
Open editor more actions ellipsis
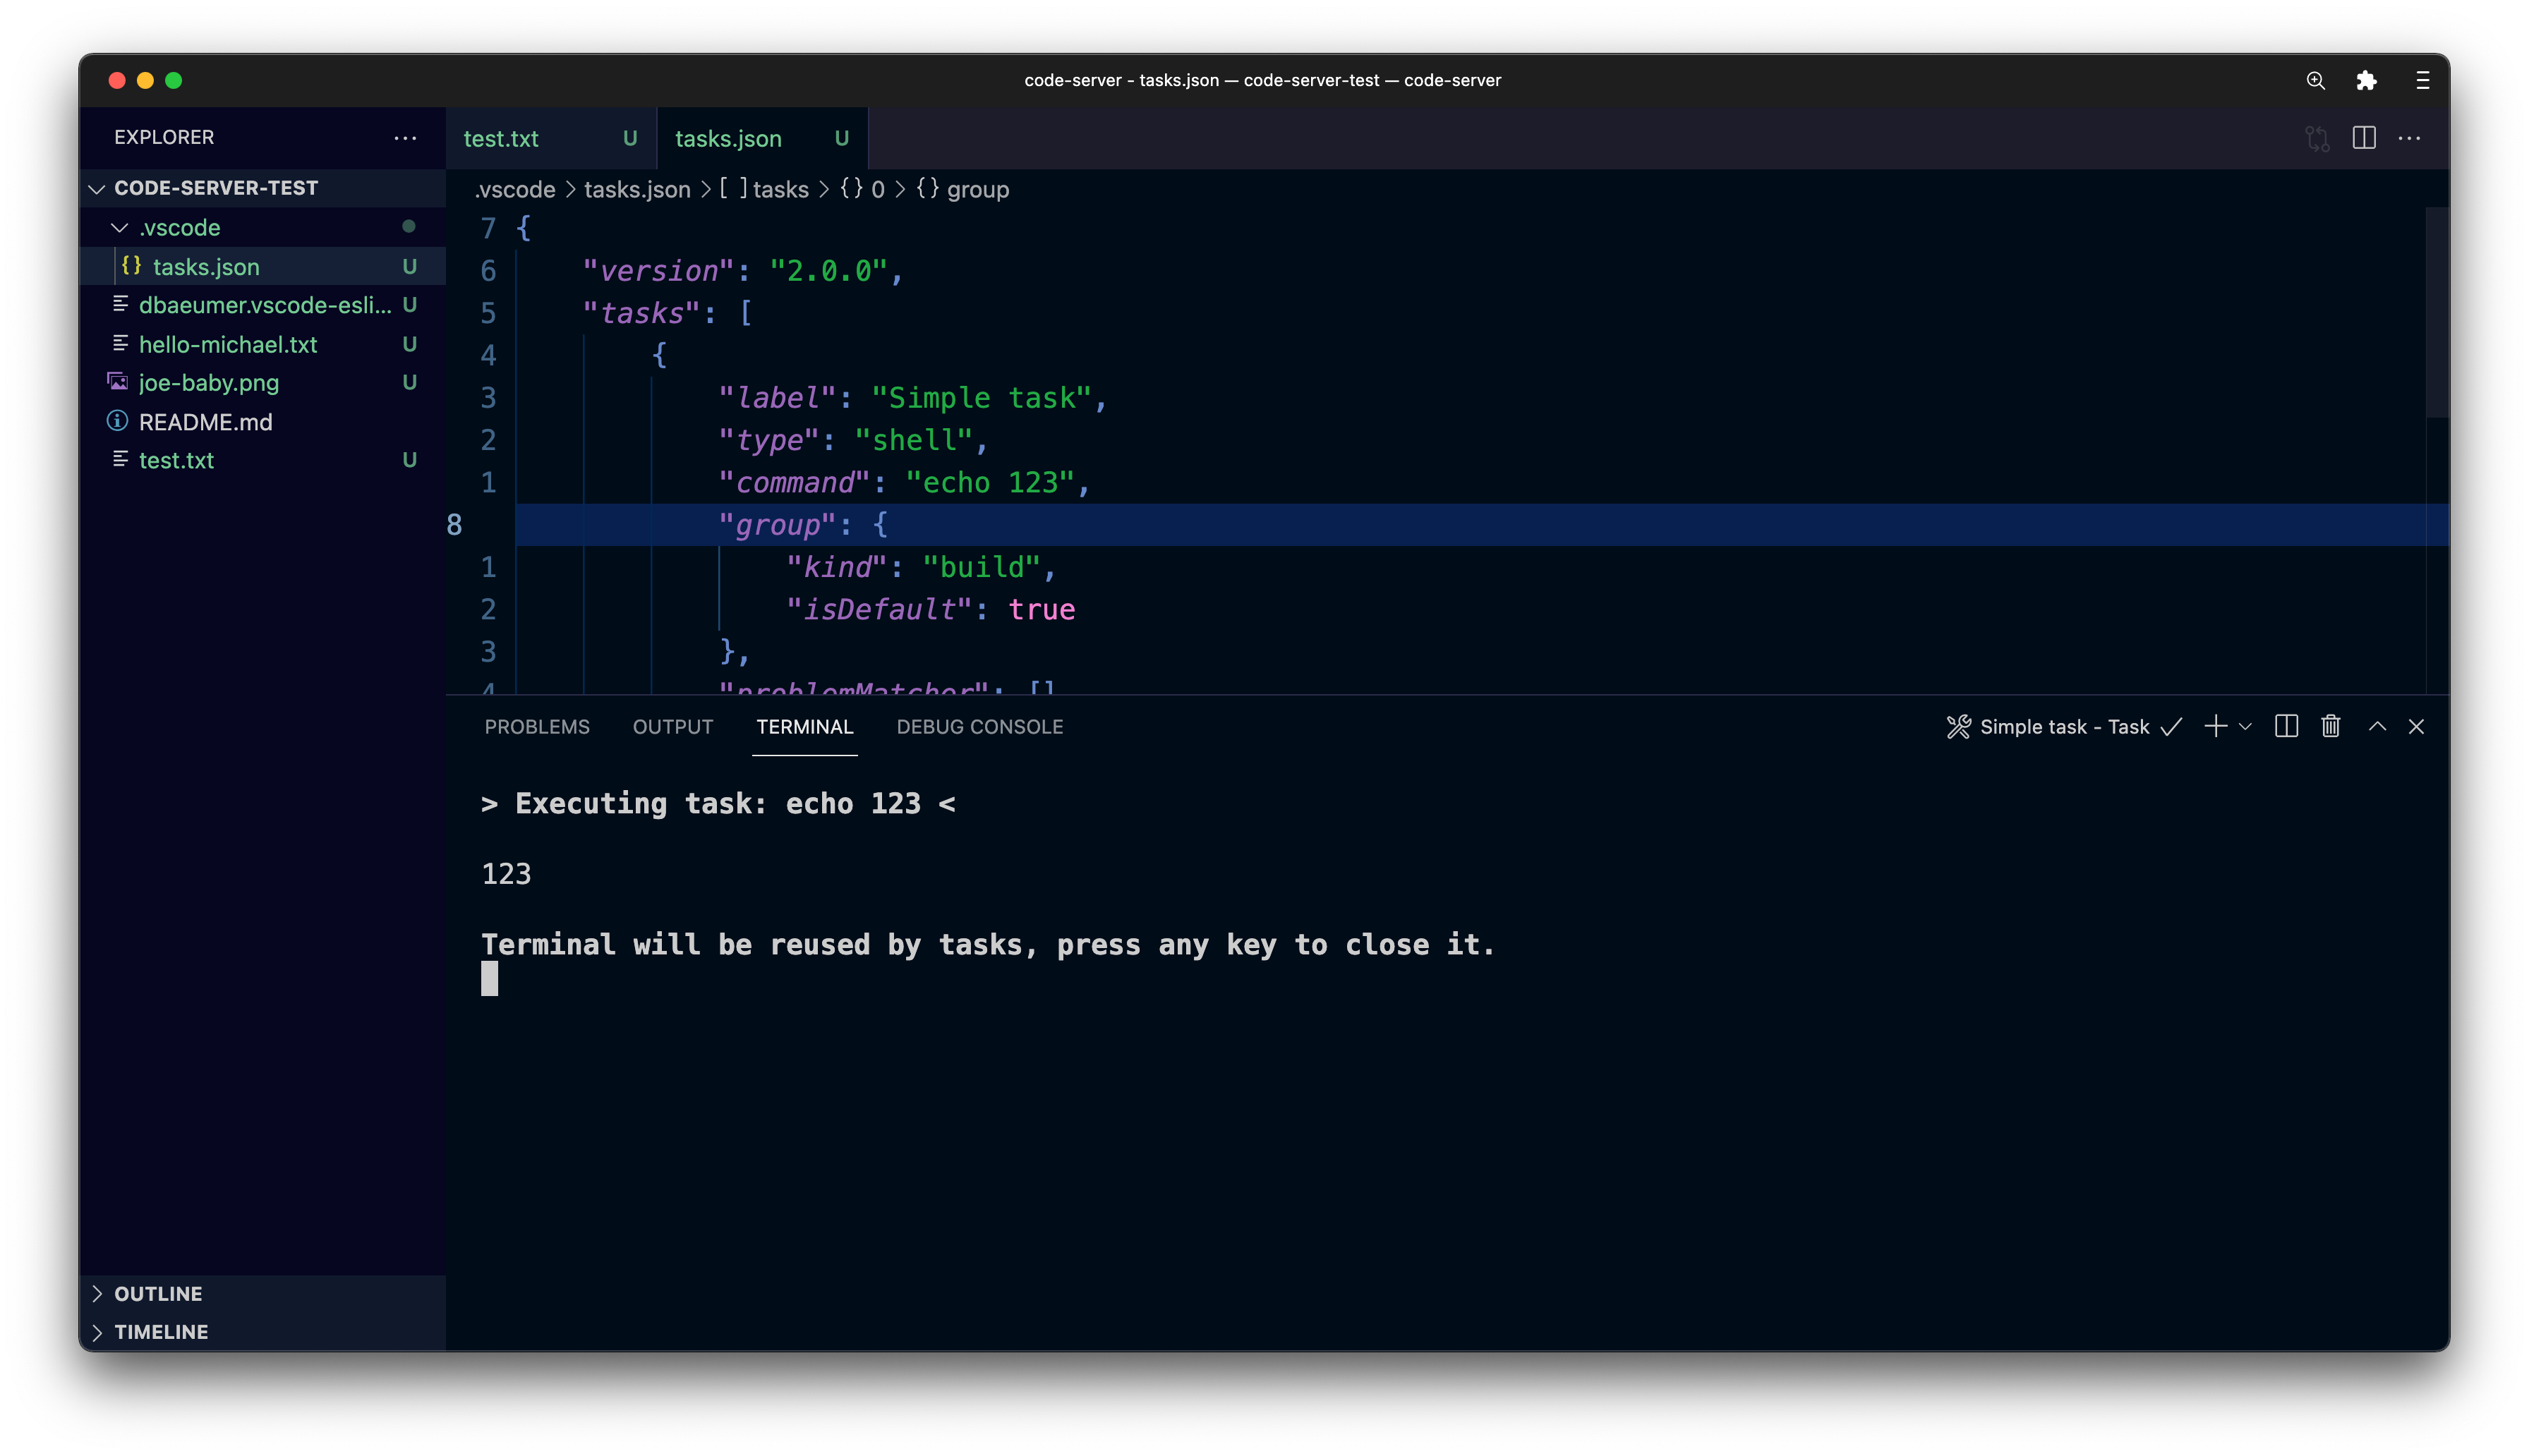(x=2410, y=138)
